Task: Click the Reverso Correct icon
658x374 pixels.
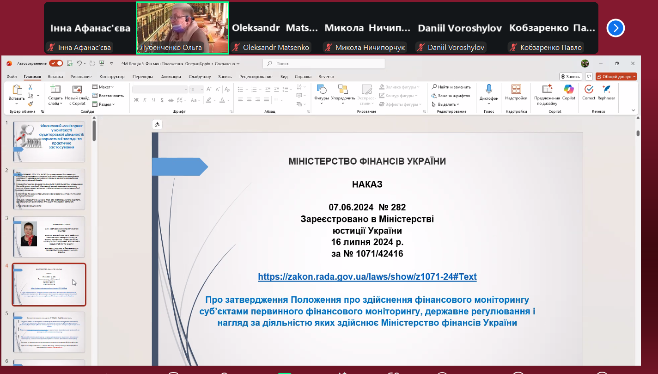Action: coord(589,90)
